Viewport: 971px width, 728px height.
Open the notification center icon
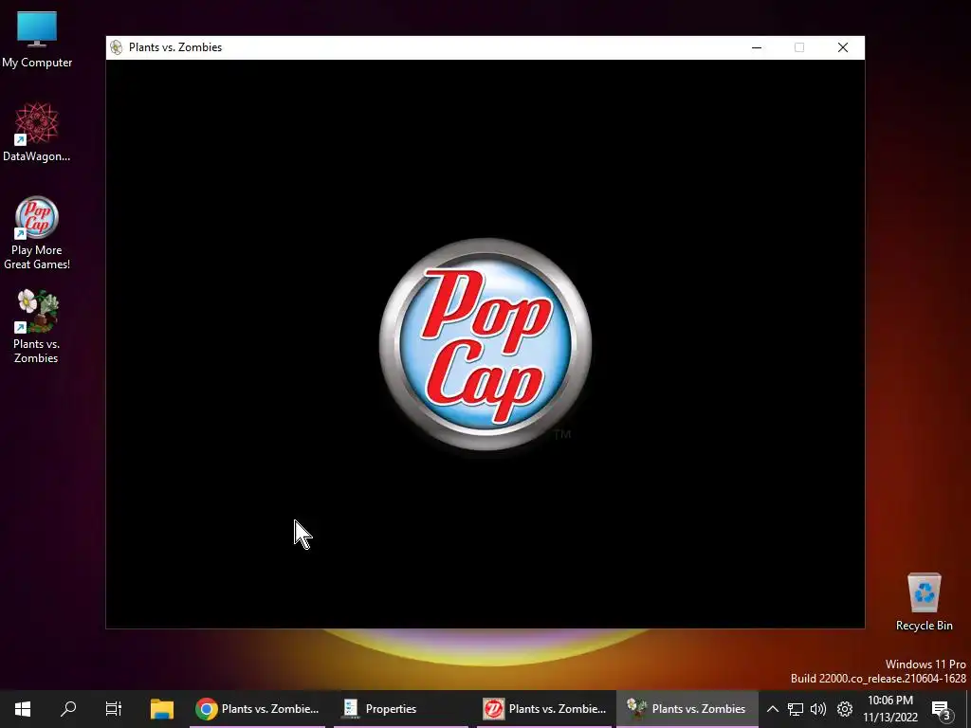[x=942, y=709]
